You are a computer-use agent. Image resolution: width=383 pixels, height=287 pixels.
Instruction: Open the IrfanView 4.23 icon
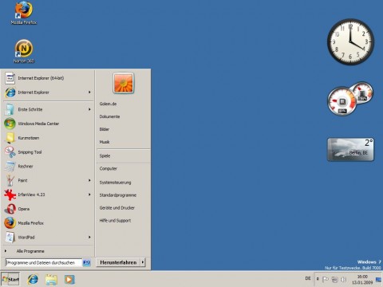coord(10,195)
